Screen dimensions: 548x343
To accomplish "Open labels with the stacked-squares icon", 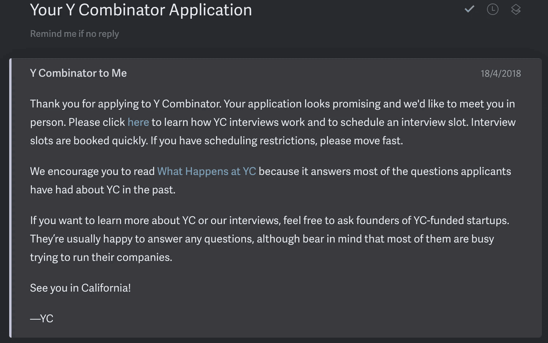I will (516, 9).
